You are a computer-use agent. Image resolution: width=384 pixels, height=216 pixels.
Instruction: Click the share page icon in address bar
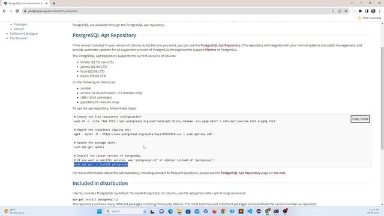pos(340,11)
